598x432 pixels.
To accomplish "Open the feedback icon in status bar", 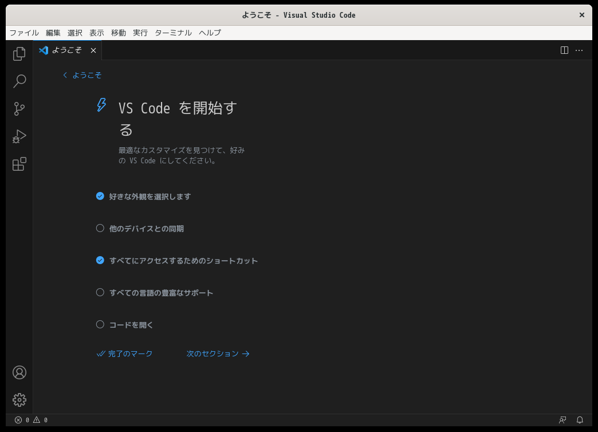I will (x=562, y=420).
